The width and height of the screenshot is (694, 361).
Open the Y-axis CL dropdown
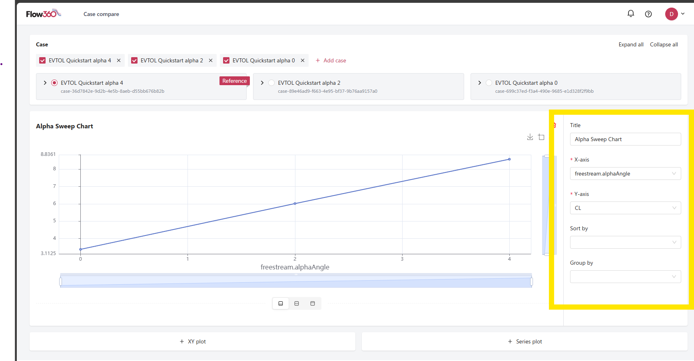(x=625, y=208)
